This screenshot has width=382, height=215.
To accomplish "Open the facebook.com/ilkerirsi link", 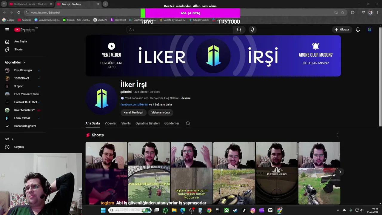I will pyautogui.click(x=134, y=105).
